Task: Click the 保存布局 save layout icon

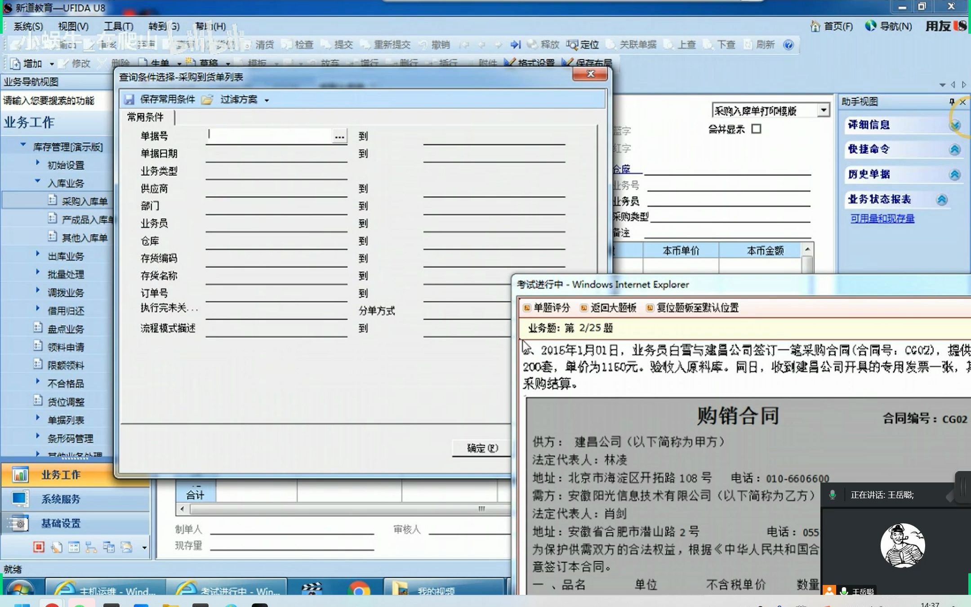Action: (567, 63)
